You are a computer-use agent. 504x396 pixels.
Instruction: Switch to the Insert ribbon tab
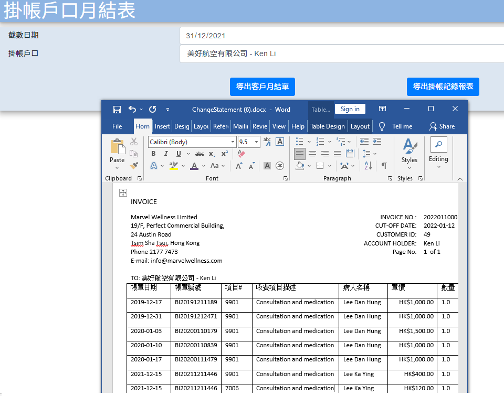click(162, 126)
